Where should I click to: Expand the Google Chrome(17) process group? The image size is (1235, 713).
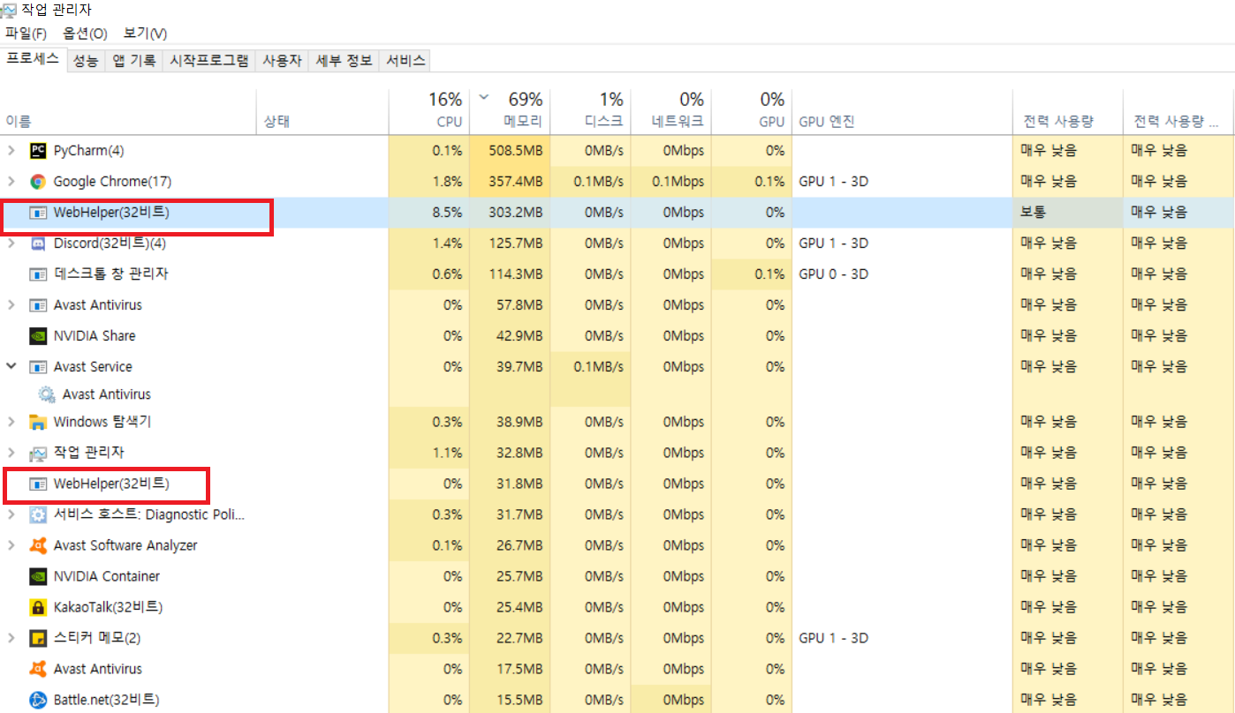11,182
